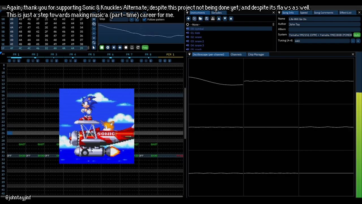Click the speaker icon beside 01: kick

tap(188, 33)
